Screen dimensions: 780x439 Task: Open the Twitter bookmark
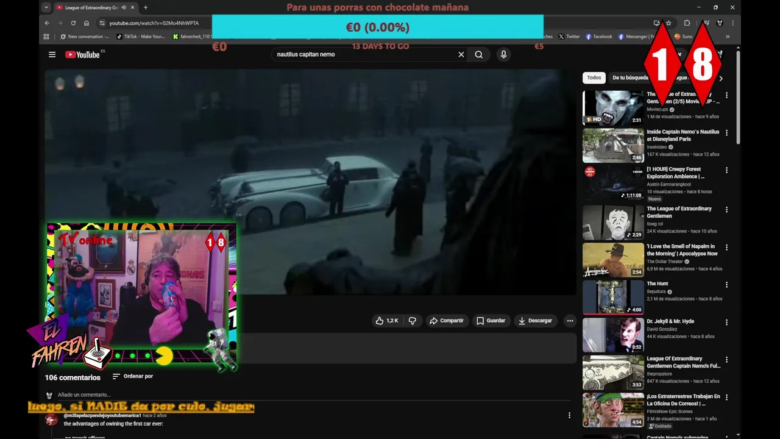(x=569, y=37)
